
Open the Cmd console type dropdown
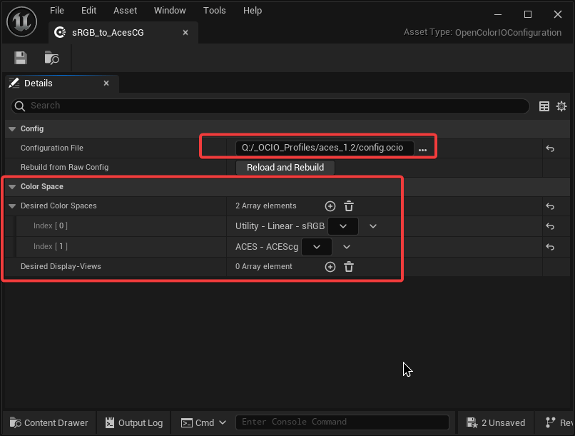tap(203, 423)
